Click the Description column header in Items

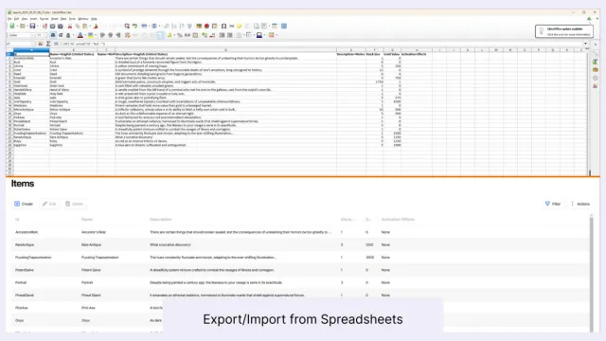click(160, 219)
